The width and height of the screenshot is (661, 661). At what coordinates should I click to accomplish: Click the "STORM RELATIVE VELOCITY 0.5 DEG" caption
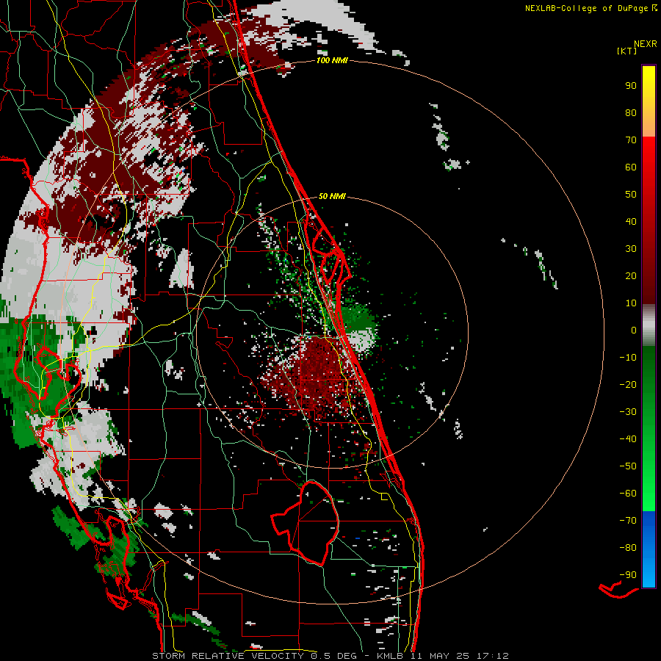click(x=254, y=656)
